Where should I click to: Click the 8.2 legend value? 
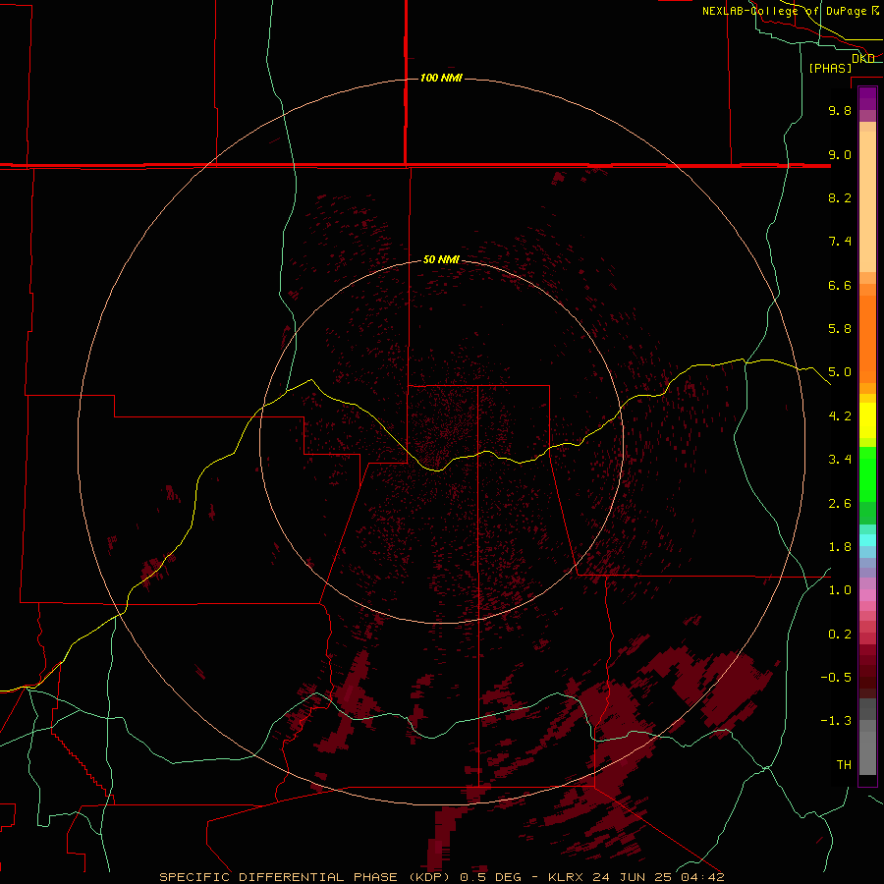click(x=840, y=197)
